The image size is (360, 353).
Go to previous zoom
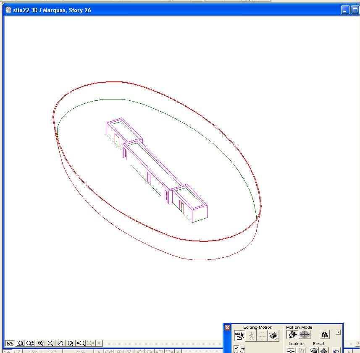point(81,343)
